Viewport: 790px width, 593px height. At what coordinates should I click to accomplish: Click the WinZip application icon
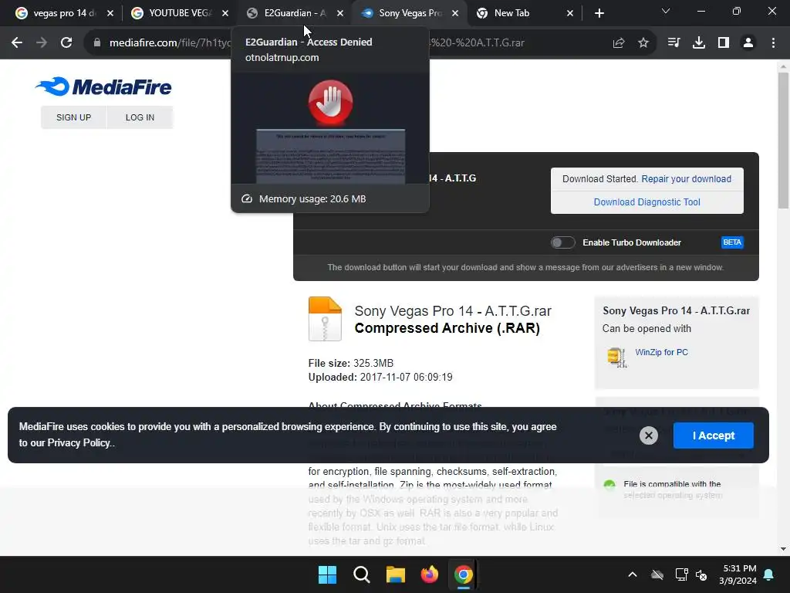(x=616, y=357)
